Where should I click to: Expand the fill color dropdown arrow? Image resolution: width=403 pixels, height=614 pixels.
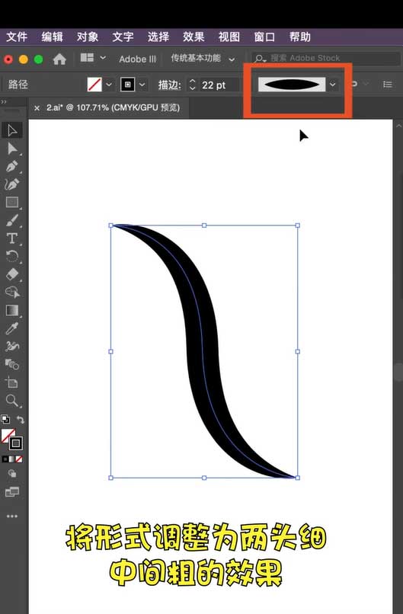coord(109,85)
